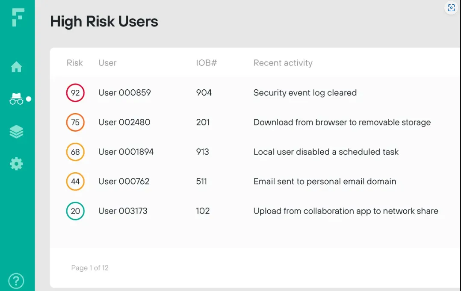Select User 0001894 row
The height and width of the screenshot is (291, 461).
point(126,152)
